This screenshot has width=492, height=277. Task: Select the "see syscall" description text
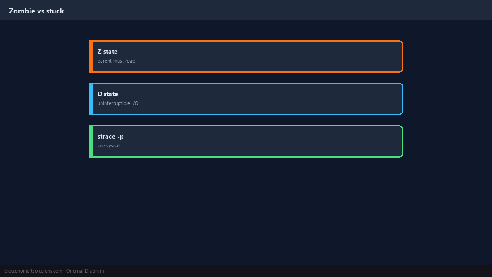click(x=109, y=146)
